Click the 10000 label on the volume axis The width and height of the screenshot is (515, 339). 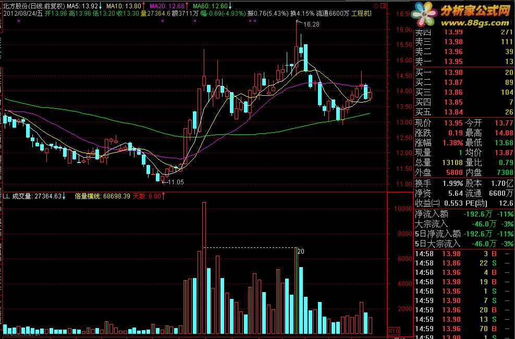403,209
